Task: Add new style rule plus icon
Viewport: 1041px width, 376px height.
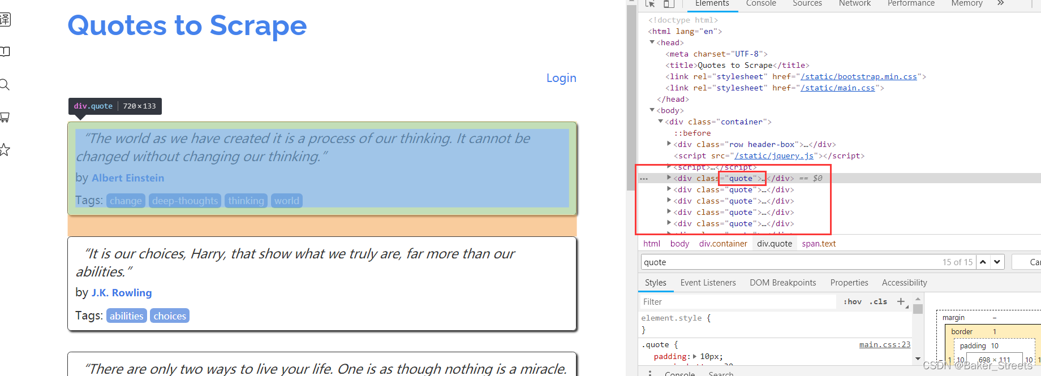Action: 901,301
